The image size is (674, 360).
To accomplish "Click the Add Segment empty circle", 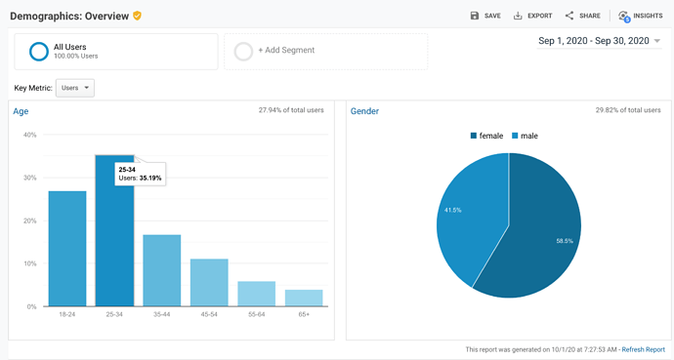I will pos(243,52).
